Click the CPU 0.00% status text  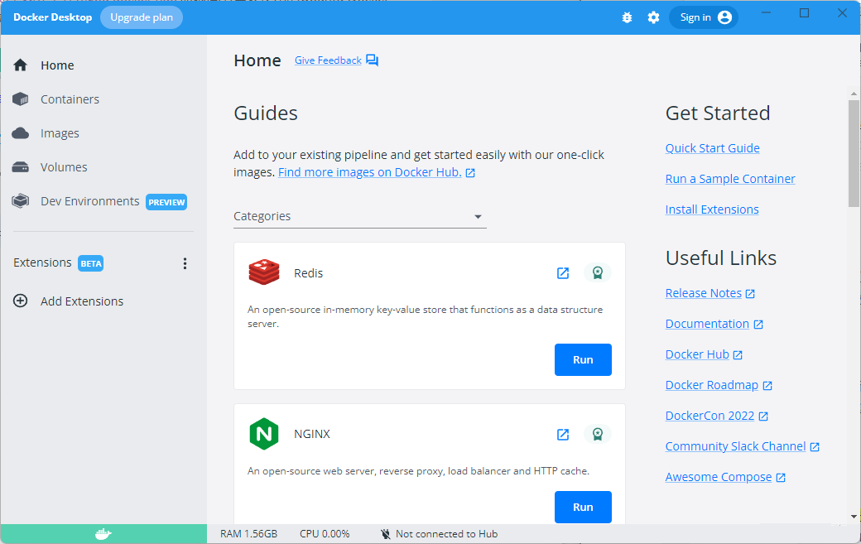coord(325,534)
